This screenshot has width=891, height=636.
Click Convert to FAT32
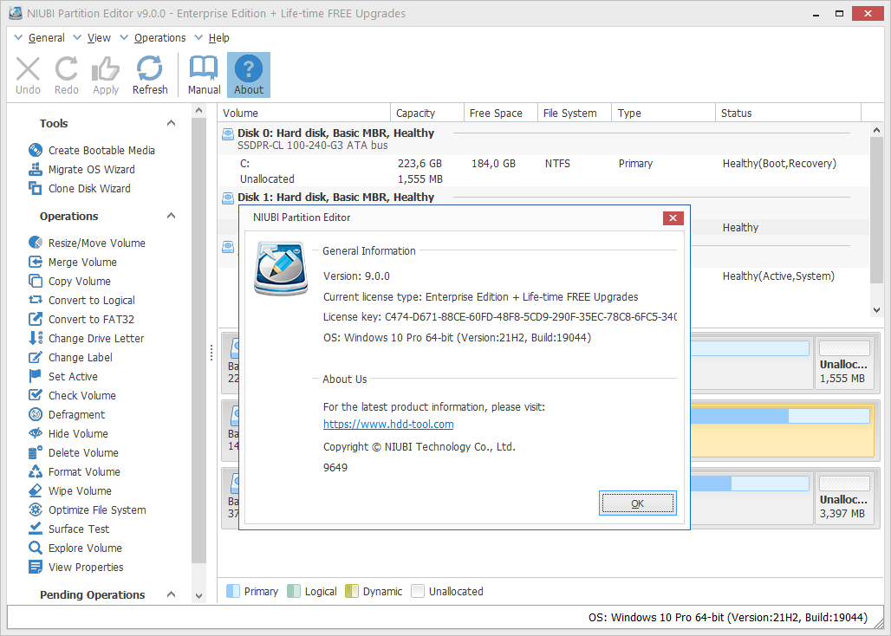tap(81, 319)
